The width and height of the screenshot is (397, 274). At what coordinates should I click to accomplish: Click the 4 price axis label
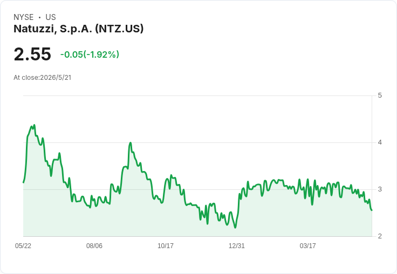pos(380,142)
